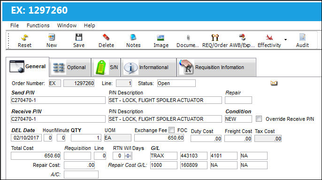Click the italic Repair label
322x180 pixels.
coord(233,93)
